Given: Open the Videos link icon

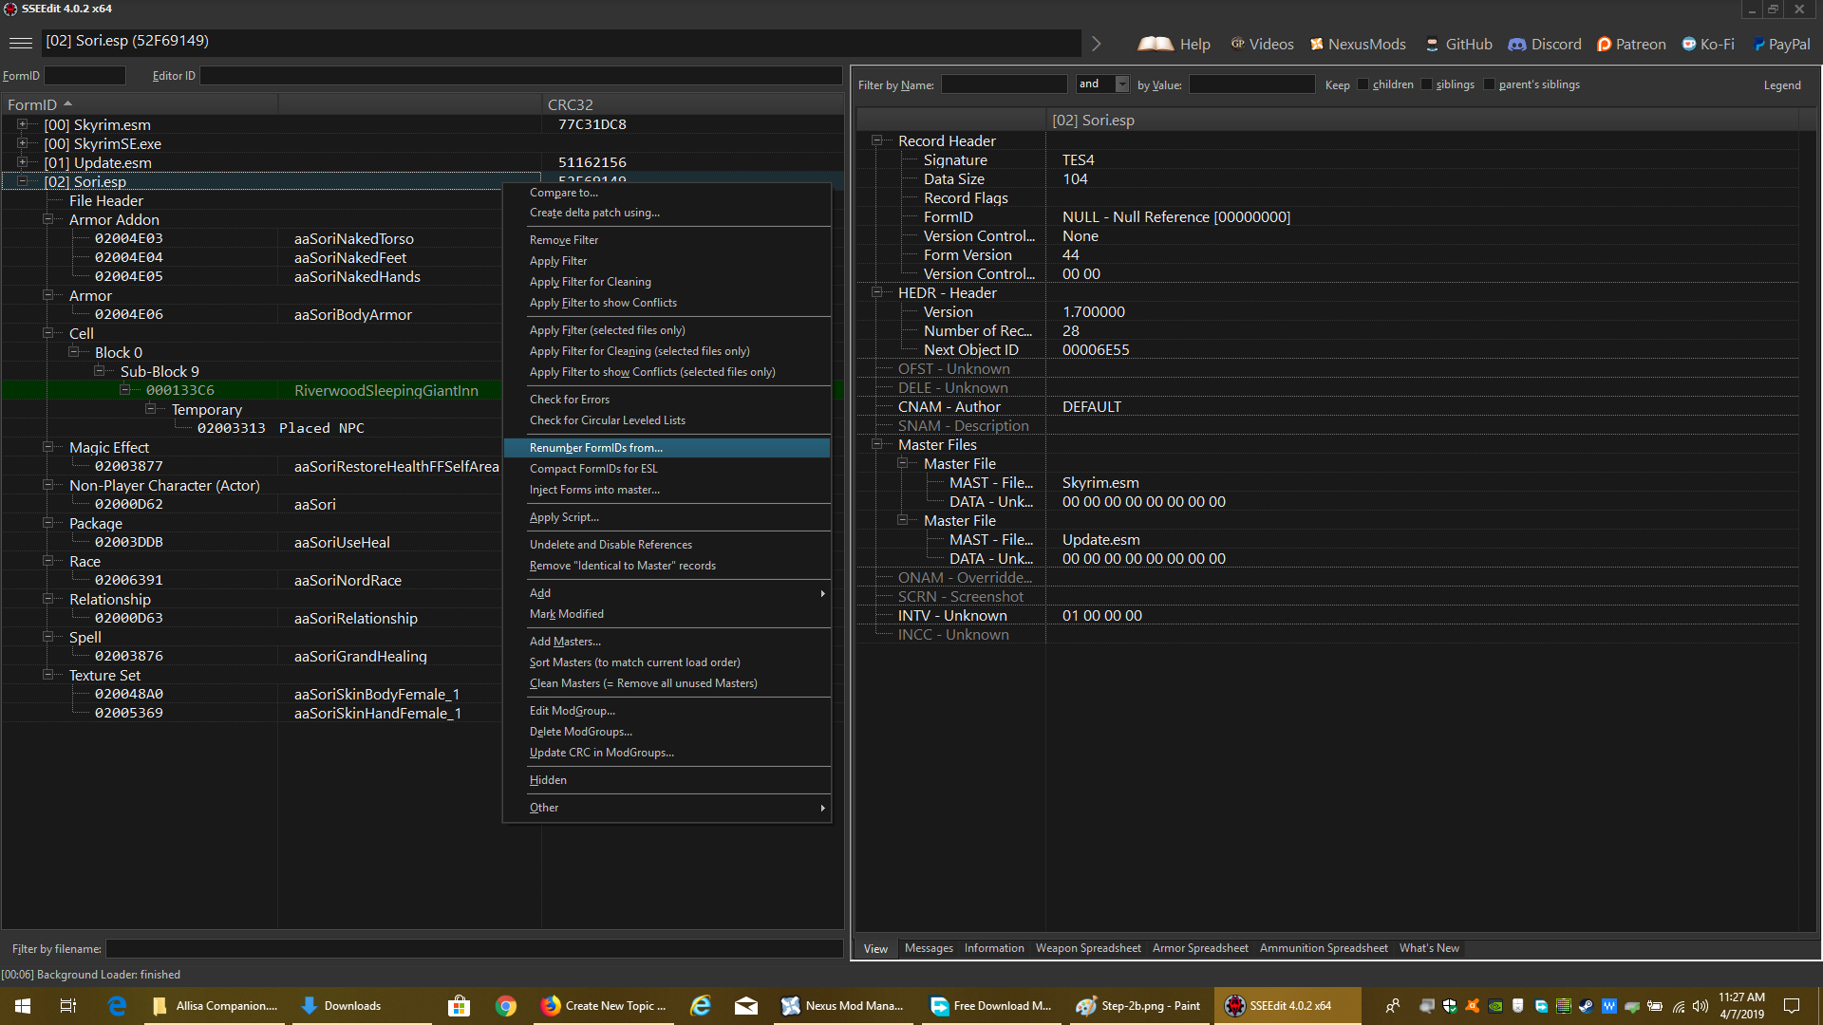Looking at the screenshot, I should (x=1238, y=44).
